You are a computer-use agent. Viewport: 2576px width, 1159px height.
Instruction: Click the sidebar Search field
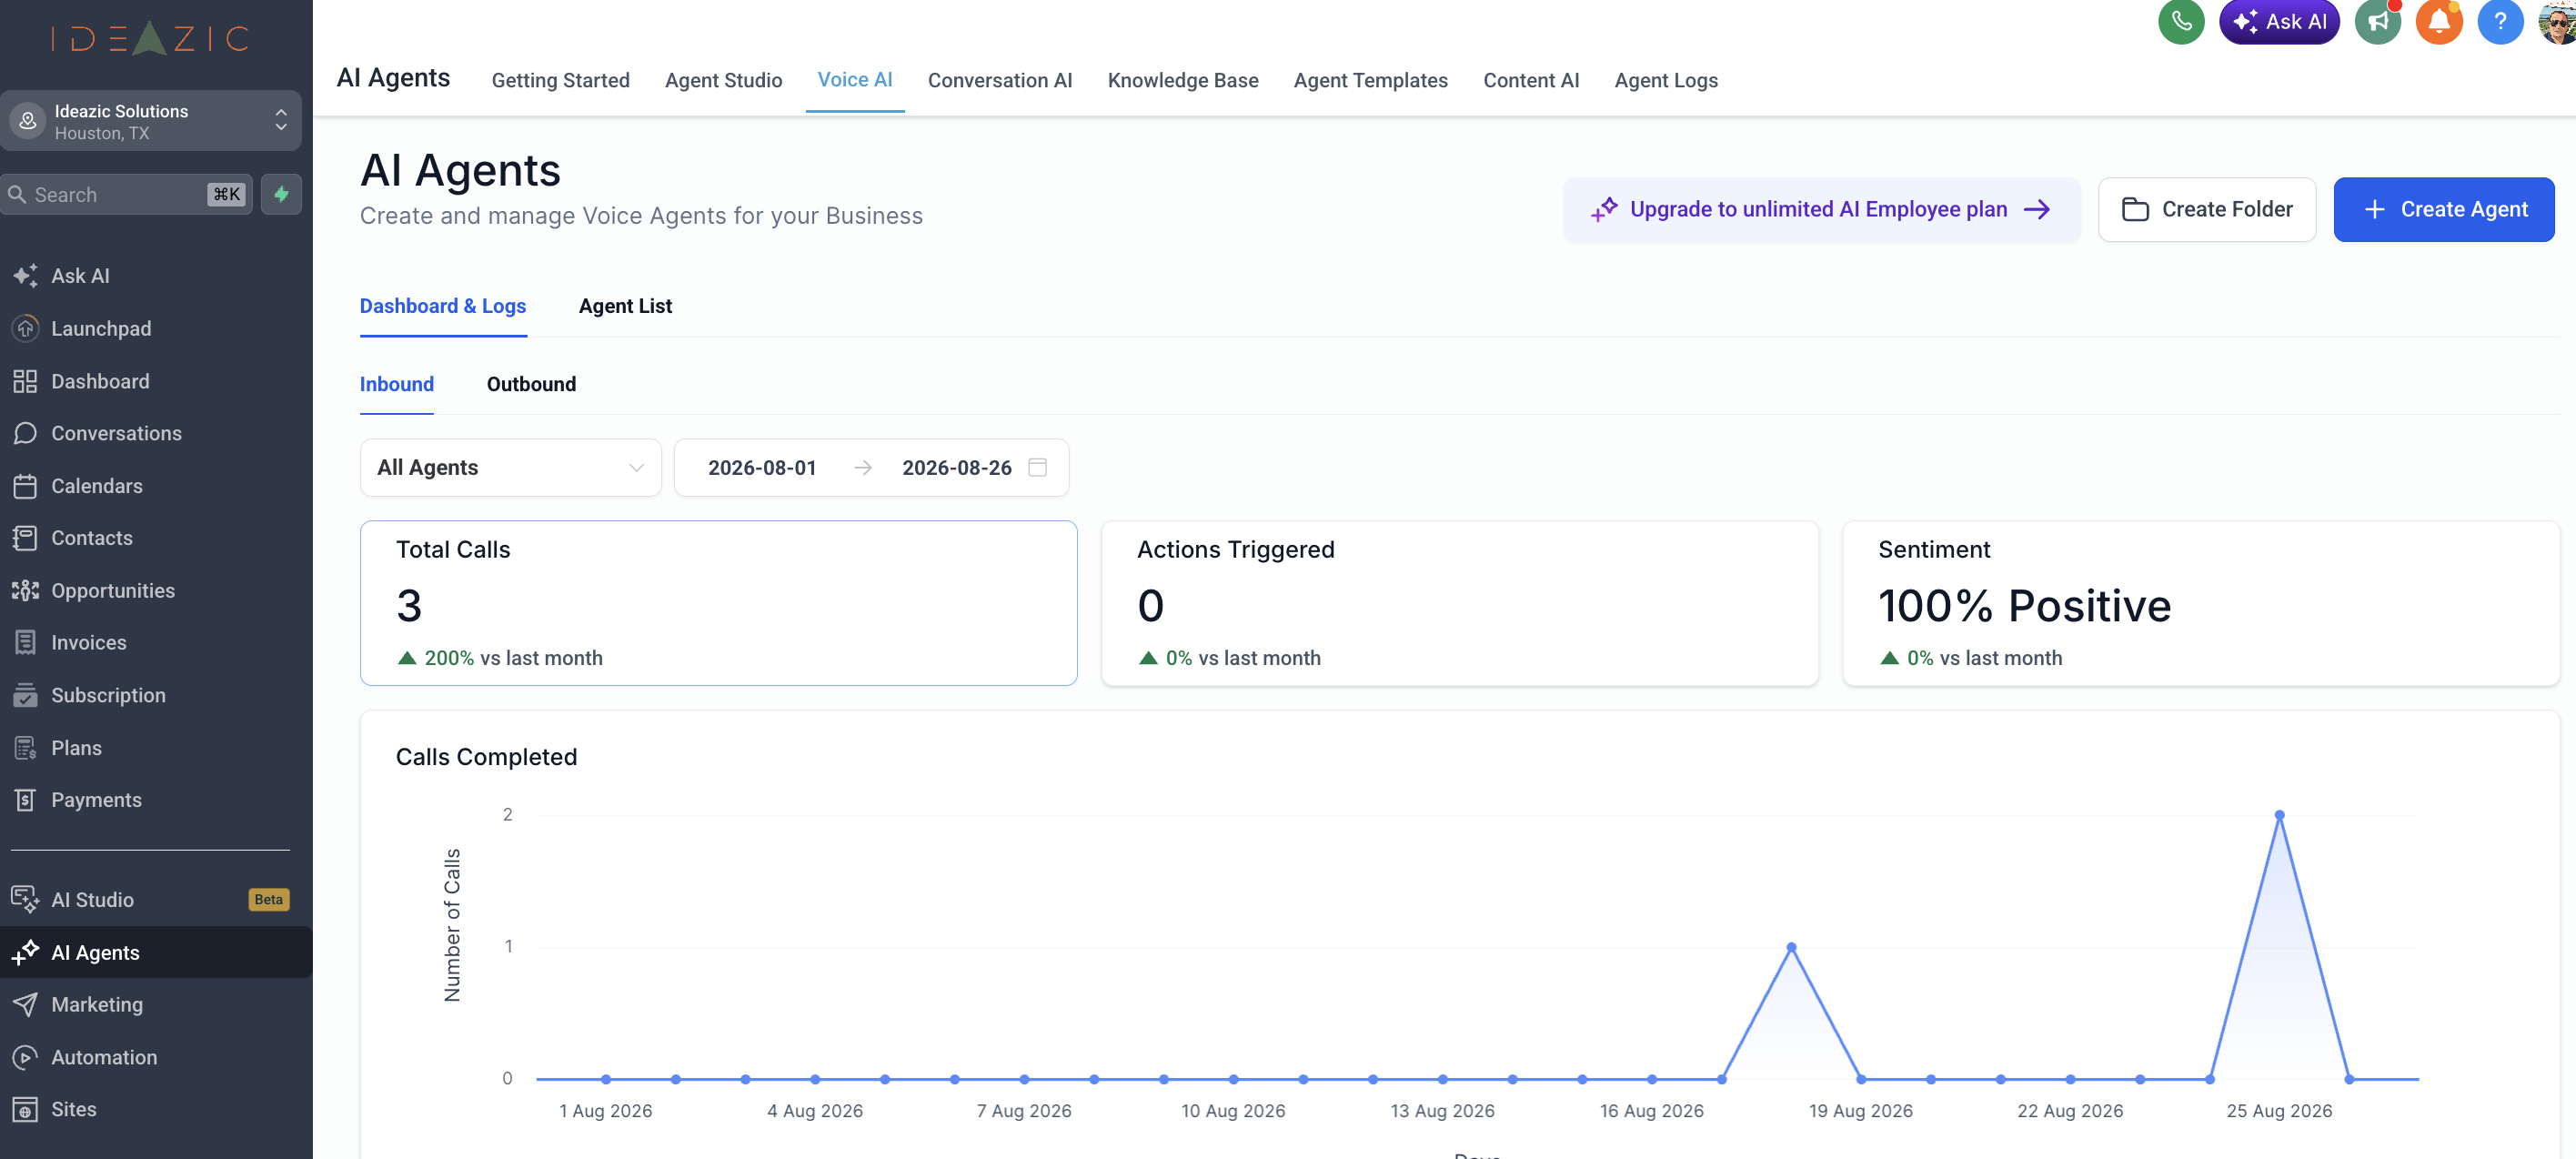[126, 194]
